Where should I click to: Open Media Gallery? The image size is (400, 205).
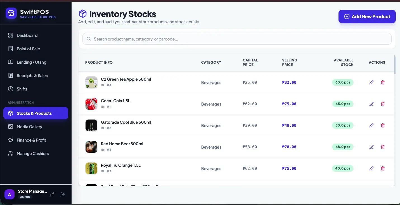[x=36, y=127]
